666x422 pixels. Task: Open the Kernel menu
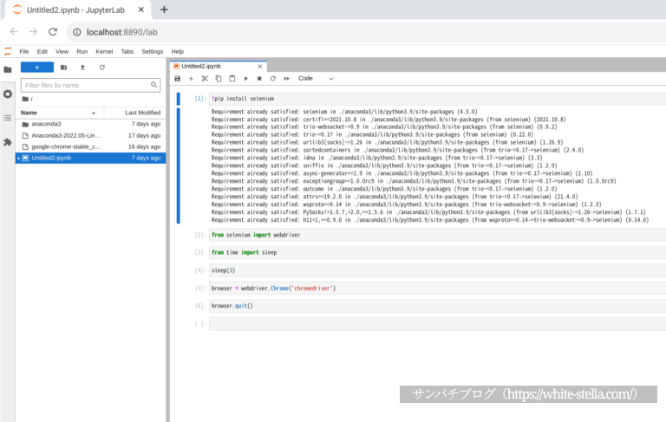pos(104,51)
